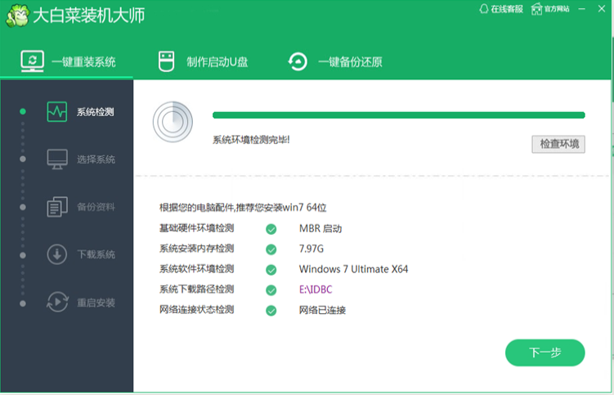Go to 一键备份还原 tab
The height and width of the screenshot is (395, 614).
(335, 61)
